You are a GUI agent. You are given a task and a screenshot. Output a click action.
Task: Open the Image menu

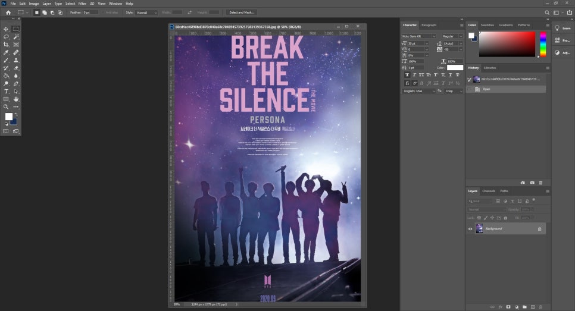34,4
